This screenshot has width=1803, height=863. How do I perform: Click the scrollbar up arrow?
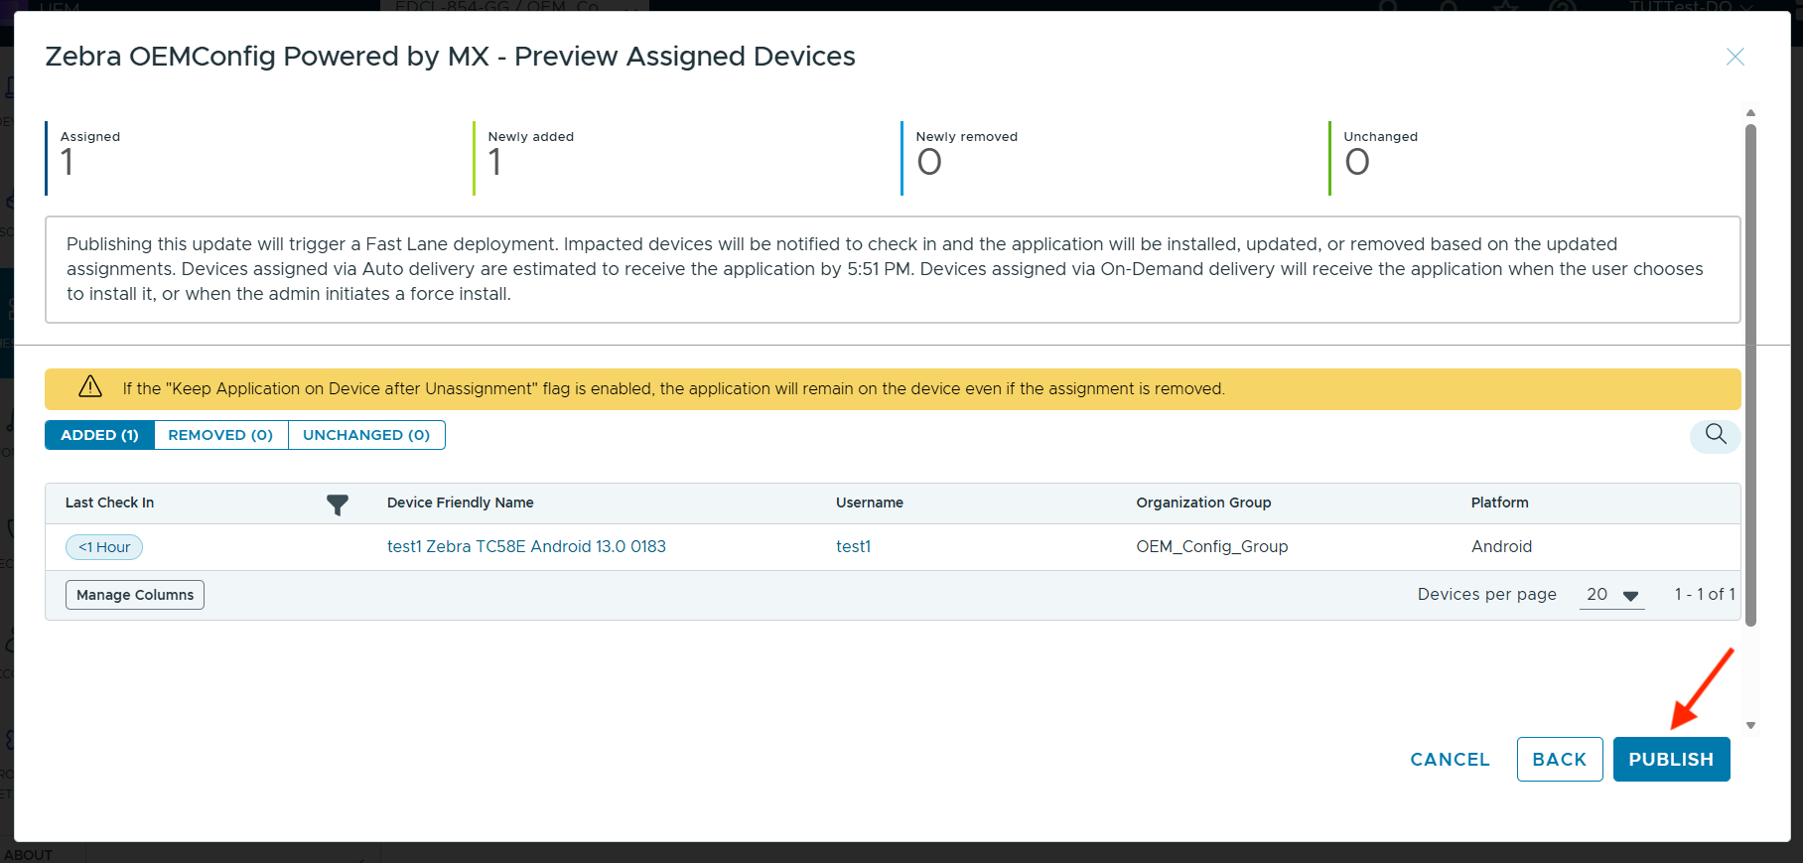1750,113
